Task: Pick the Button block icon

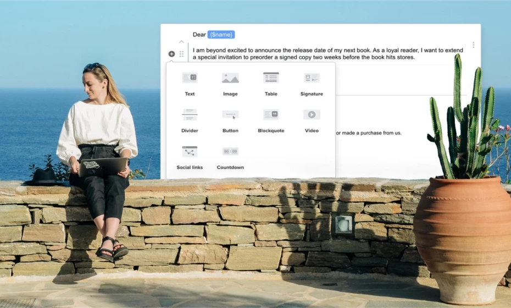Action: 230,114
